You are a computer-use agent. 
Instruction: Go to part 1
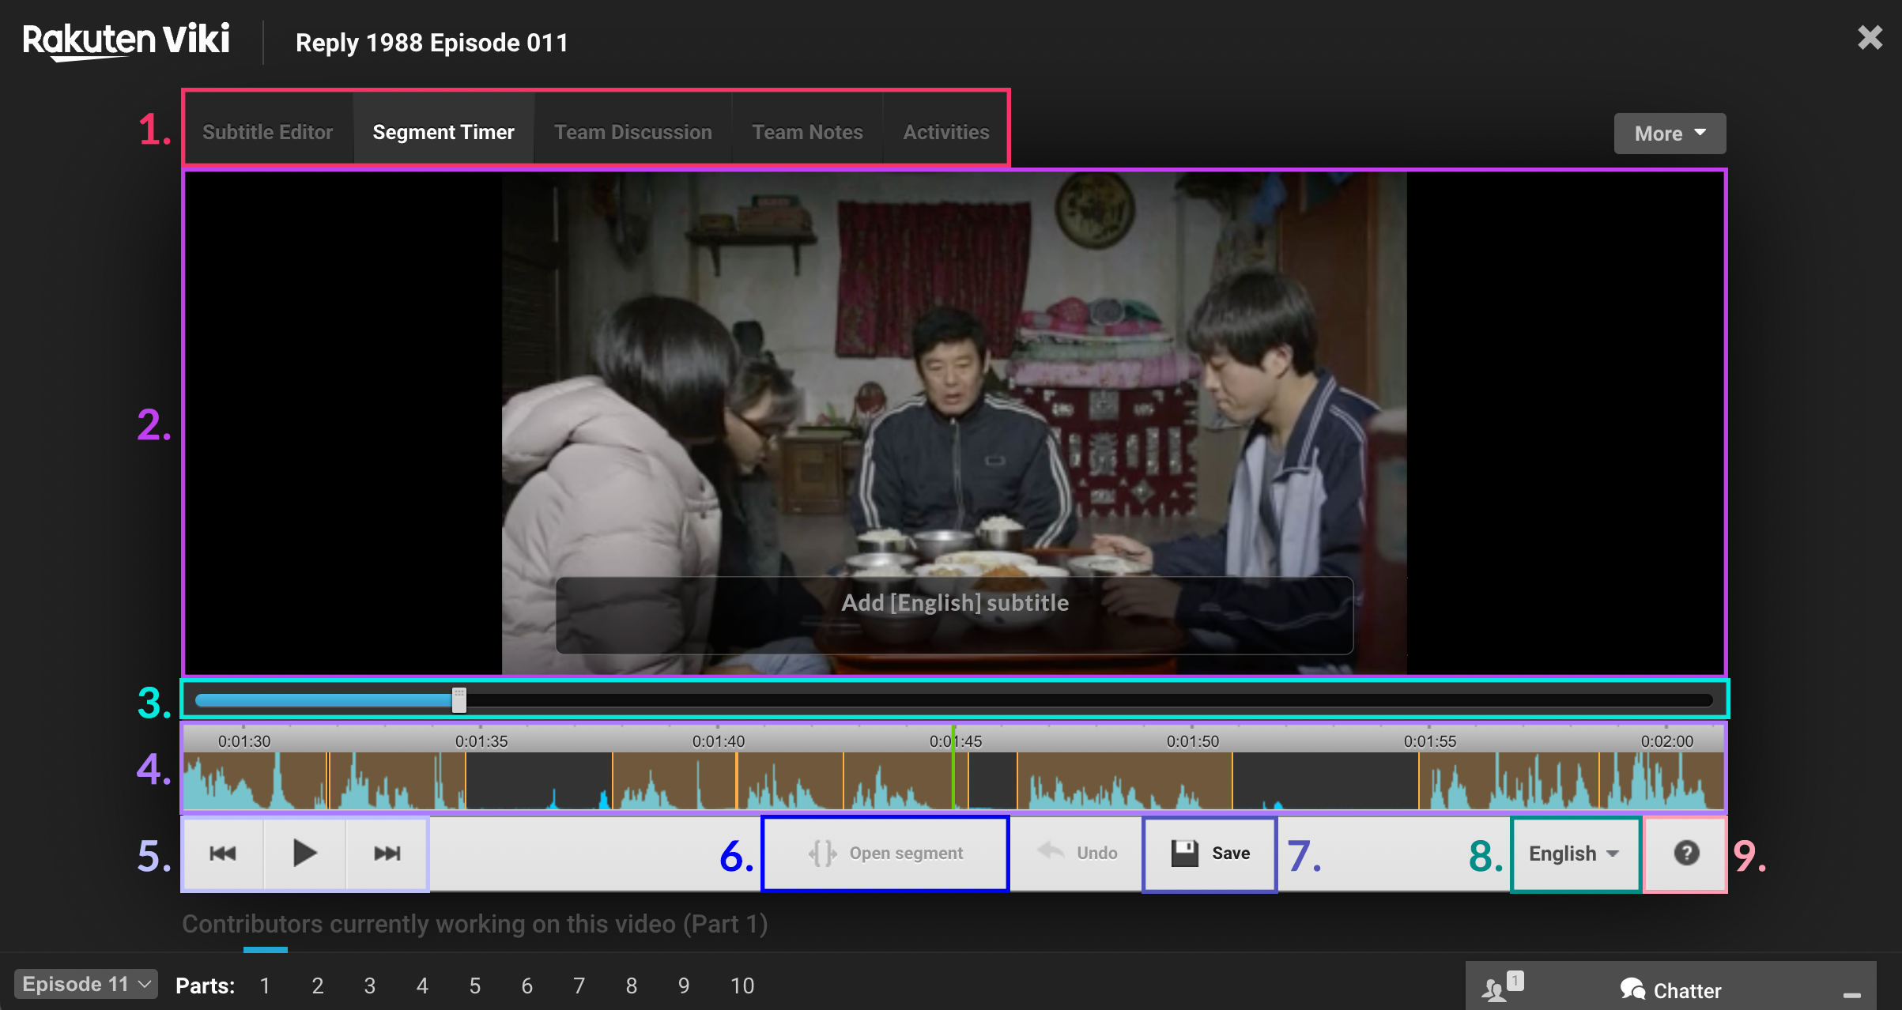tap(265, 986)
